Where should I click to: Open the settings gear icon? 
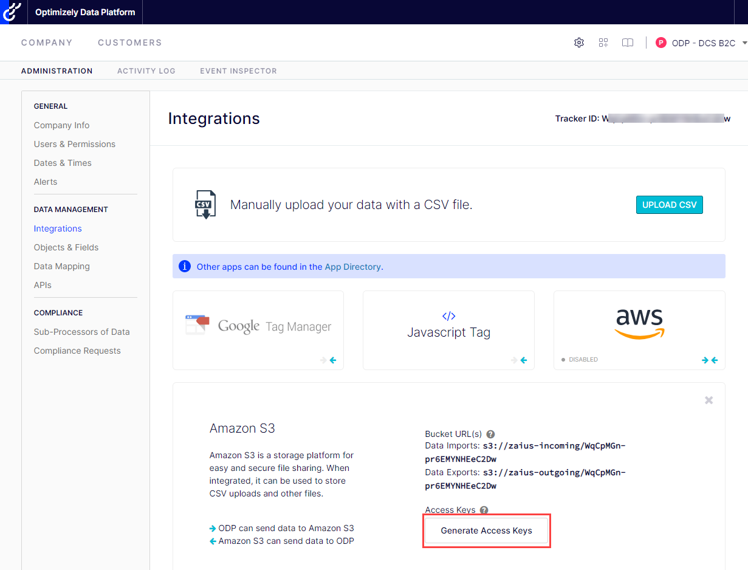579,43
